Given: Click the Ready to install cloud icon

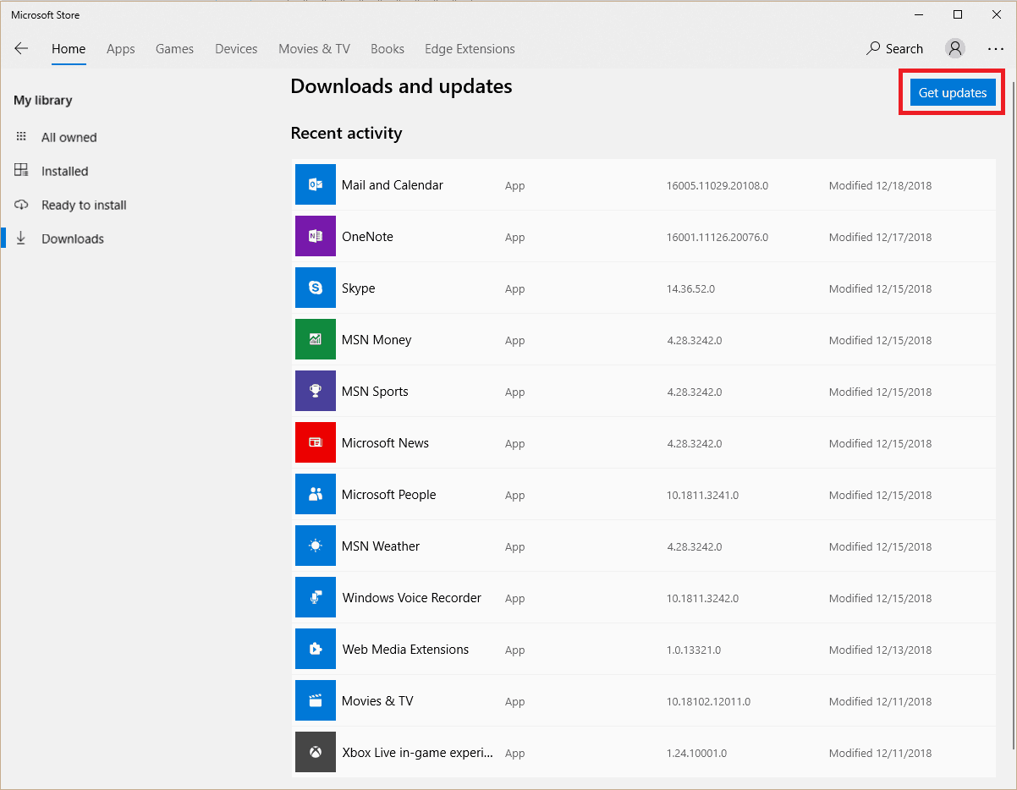Looking at the screenshot, I should [x=21, y=205].
